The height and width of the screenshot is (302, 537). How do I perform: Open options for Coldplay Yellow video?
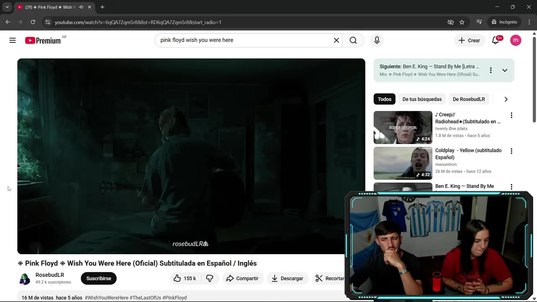pos(511,151)
